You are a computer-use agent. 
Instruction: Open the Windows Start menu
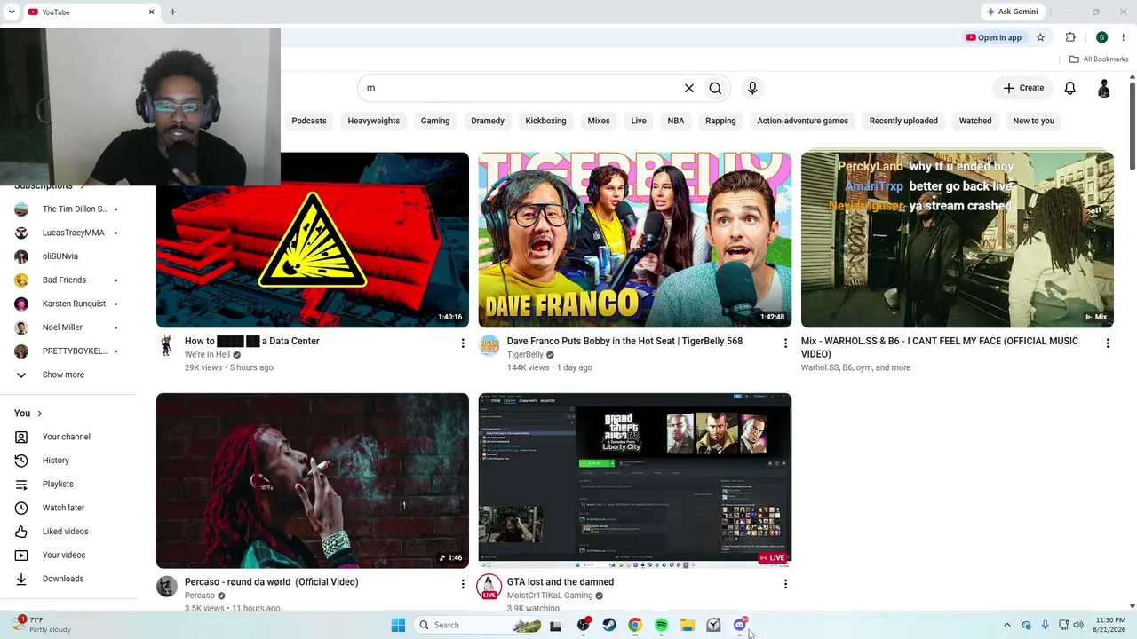[398, 625]
